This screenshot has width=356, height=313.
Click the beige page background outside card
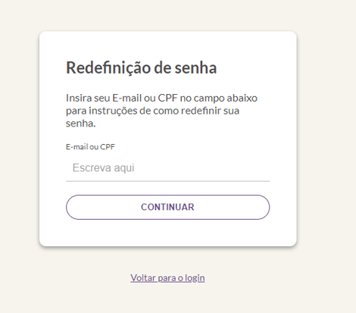point(326,152)
